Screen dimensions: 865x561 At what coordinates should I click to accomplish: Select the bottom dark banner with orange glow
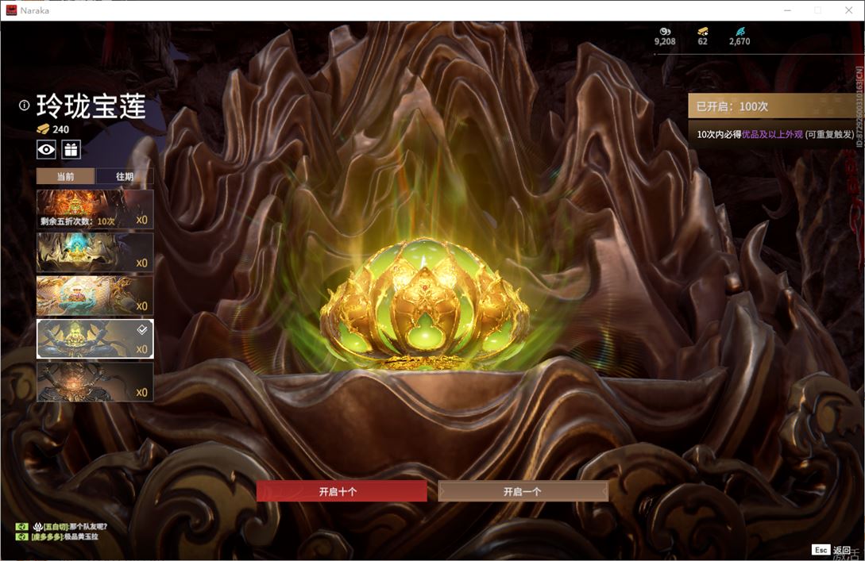tap(95, 382)
